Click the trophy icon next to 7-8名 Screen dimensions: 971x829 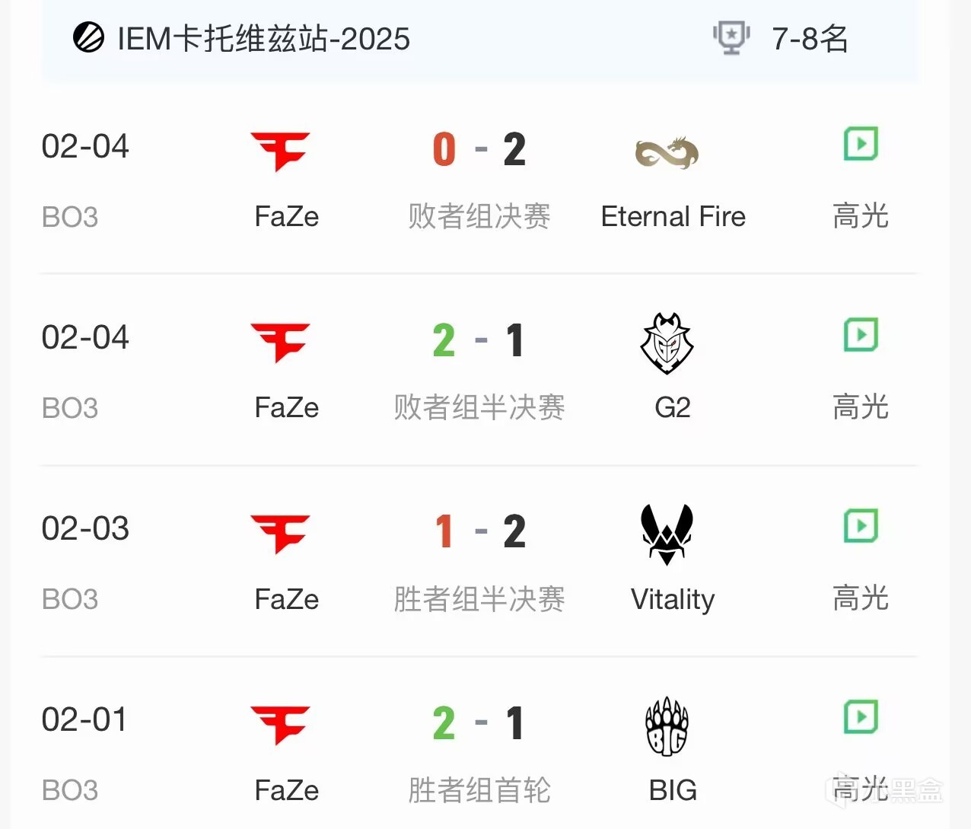(x=731, y=38)
